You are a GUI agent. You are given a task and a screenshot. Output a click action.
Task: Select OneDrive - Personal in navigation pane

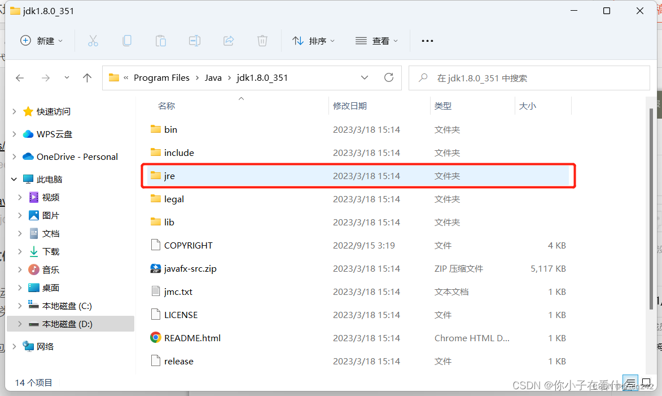77,157
